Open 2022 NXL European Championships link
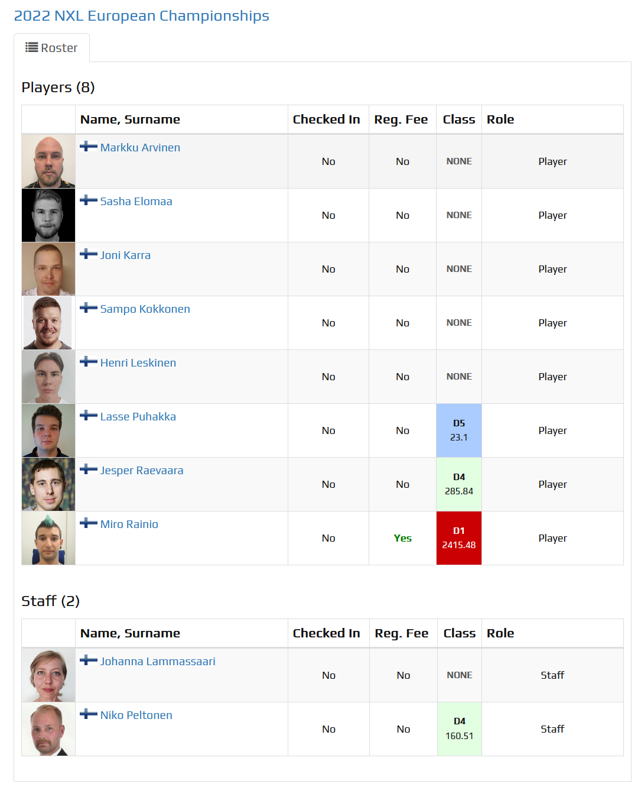641x800 pixels. [x=141, y=16]
